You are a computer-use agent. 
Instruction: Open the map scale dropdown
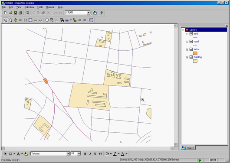point(89,13)
